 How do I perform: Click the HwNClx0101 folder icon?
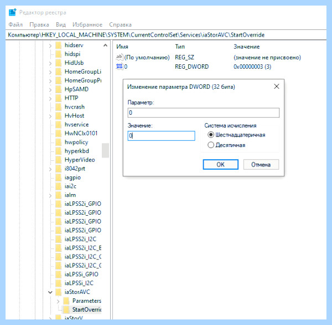[59, 133]
